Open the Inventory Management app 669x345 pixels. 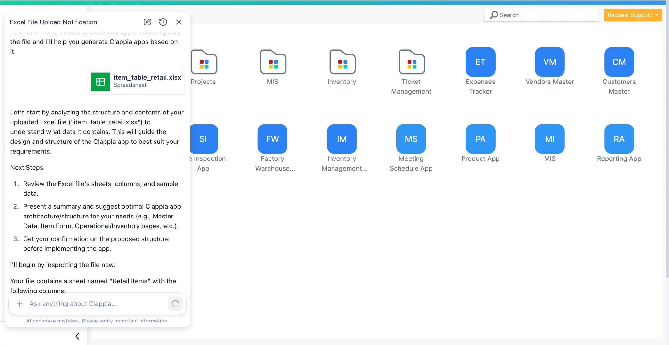click(341, 139)
